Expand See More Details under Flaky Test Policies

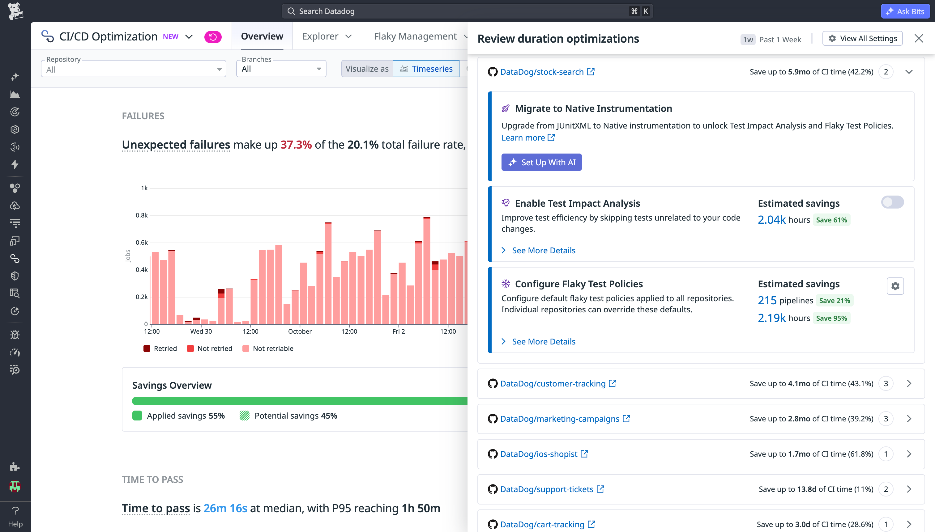click(538, 342)
